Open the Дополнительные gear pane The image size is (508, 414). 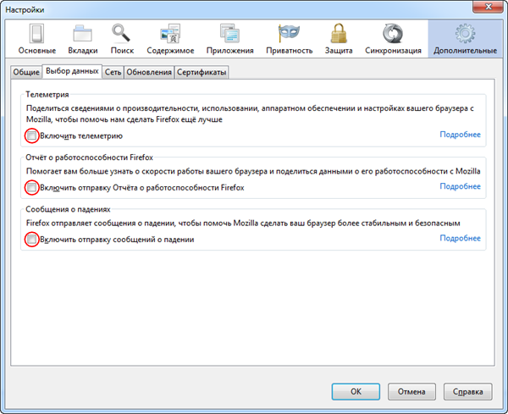click(465, 39)
